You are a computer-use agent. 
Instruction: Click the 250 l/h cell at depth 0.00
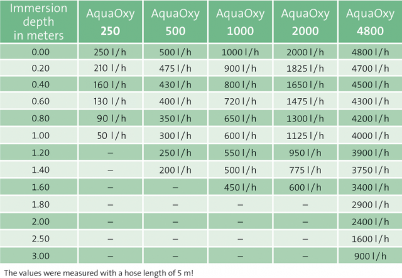point(111,52)
